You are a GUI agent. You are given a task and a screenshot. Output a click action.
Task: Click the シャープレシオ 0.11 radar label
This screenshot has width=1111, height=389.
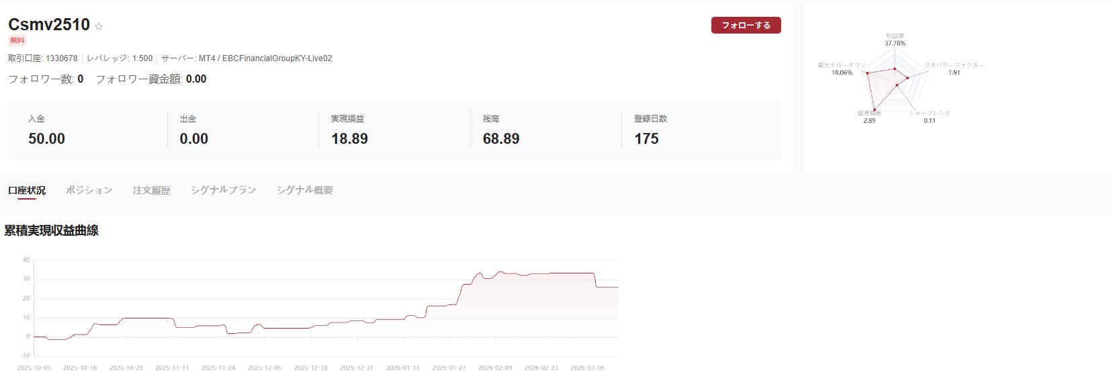pos(930,117)
